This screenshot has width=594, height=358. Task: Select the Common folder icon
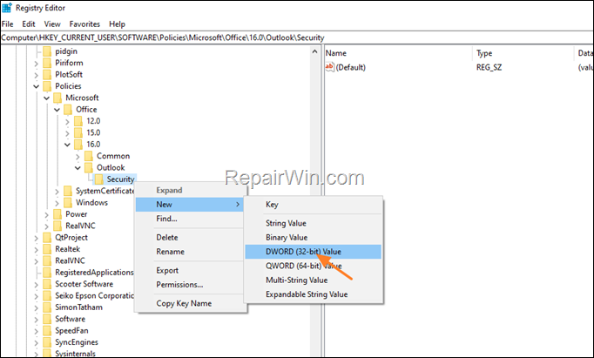coord(89,156)
